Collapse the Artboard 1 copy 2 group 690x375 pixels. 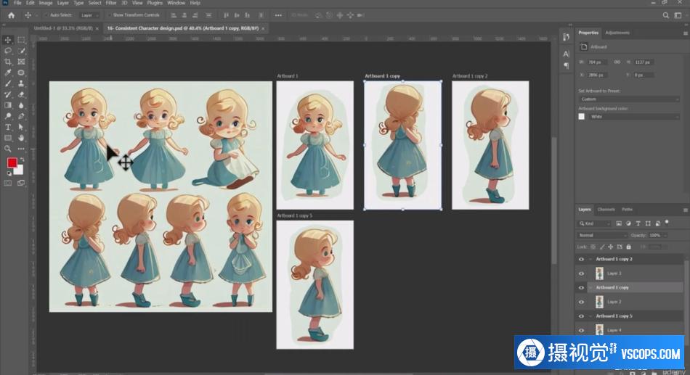tap(590, 260)
